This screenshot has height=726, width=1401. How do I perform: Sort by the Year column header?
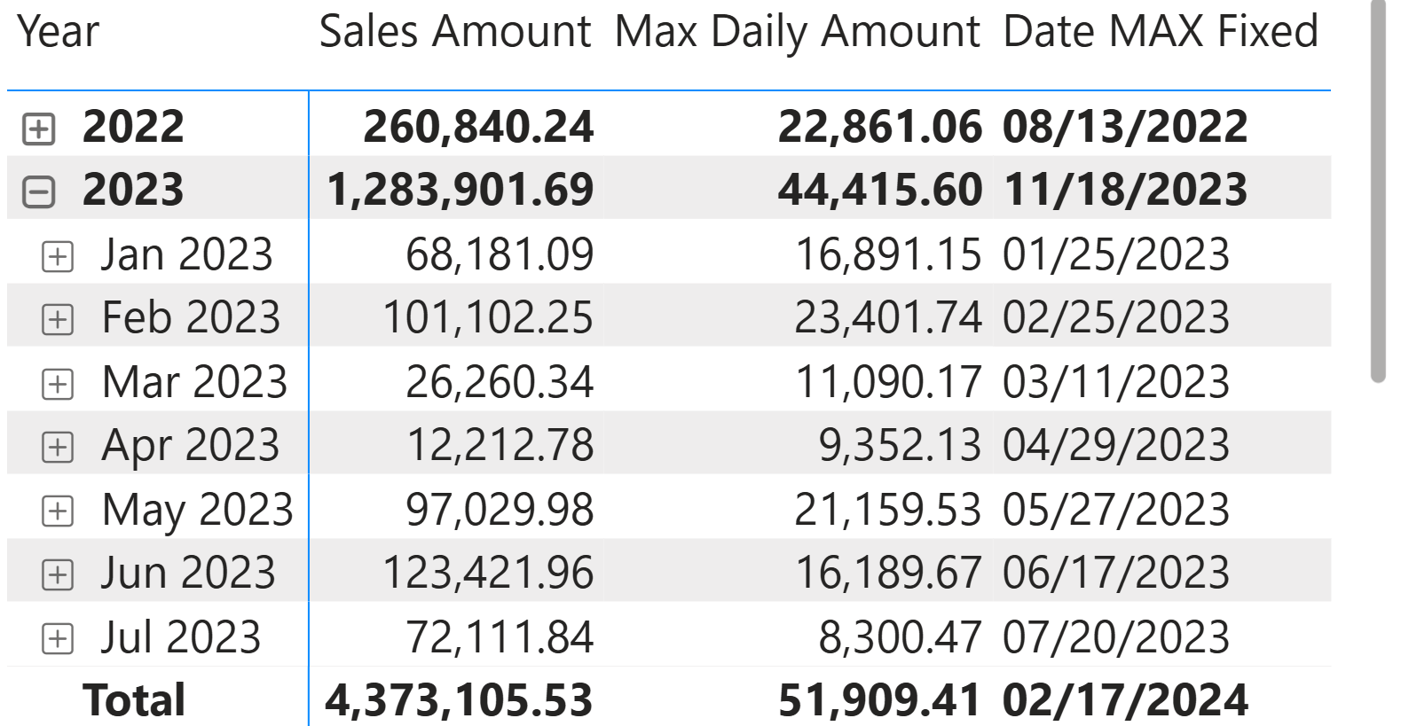click(59, 32)
